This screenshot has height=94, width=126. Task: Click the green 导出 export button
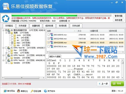coord(117,83)
